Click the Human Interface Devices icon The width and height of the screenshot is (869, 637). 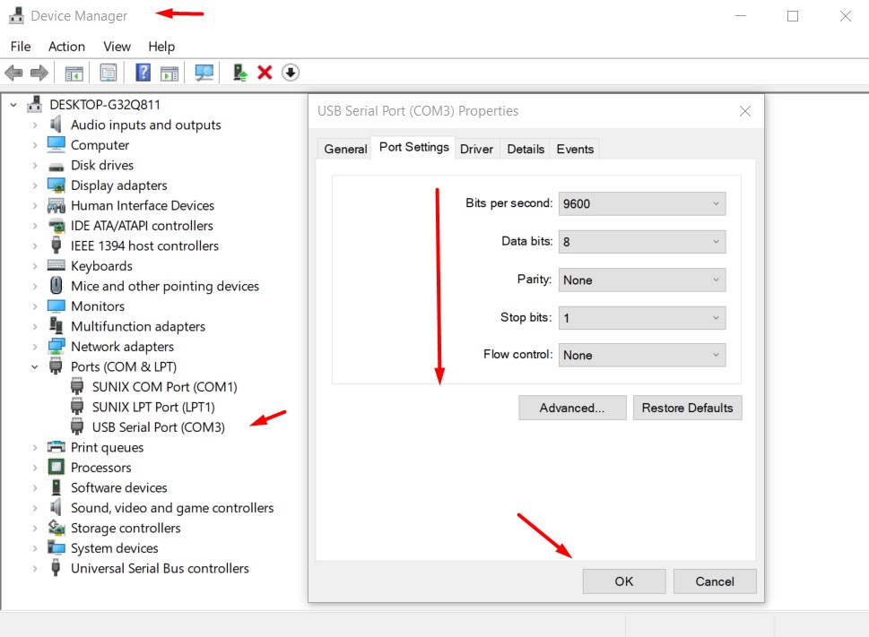(56, 205)
